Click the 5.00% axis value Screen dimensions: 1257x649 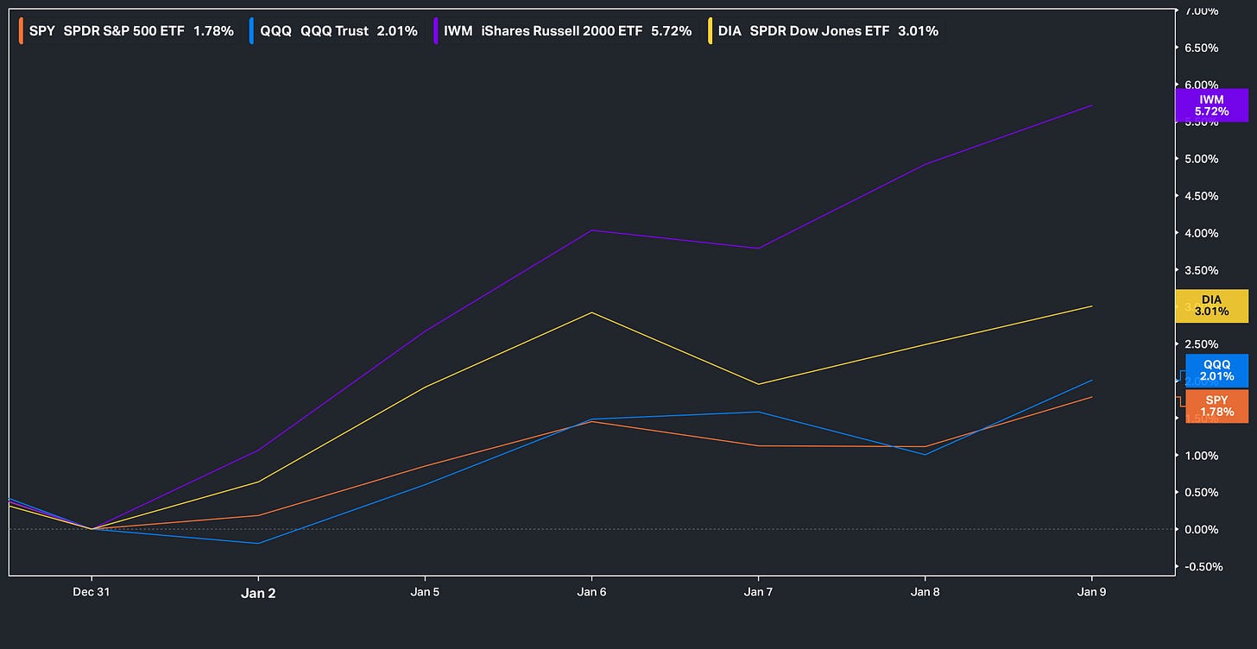(1203, 159)
